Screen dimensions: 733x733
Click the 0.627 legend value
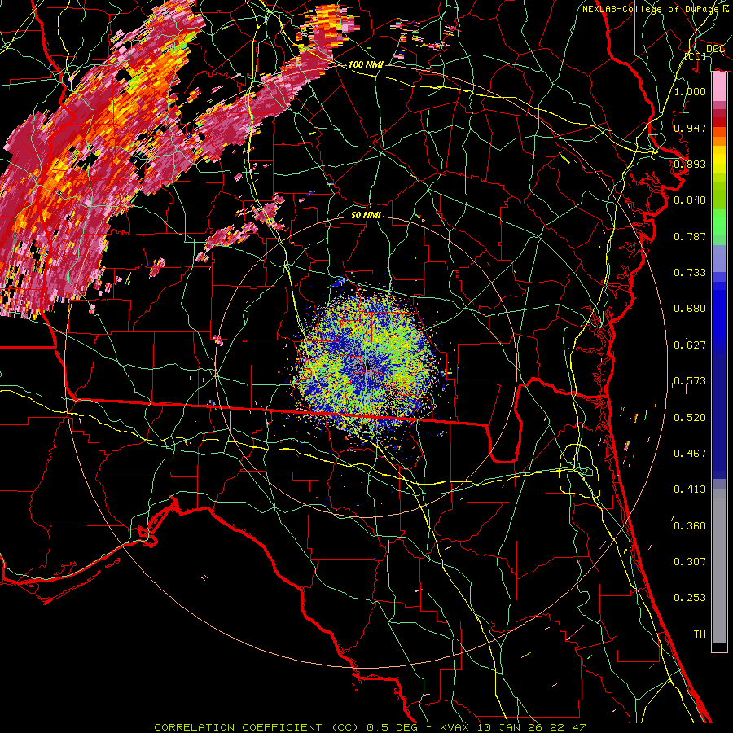click(690, 345)
